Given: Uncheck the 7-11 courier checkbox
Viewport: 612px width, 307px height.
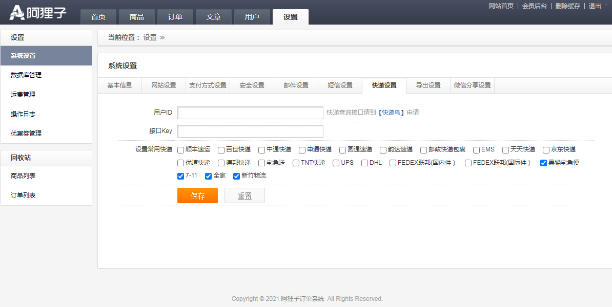Looking at the screenshot, I should (181, 176).
